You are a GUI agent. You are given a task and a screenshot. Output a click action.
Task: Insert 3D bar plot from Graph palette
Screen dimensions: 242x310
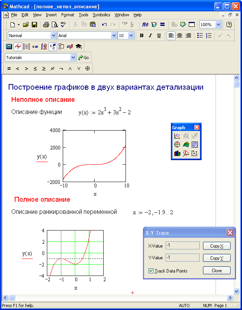177,153
